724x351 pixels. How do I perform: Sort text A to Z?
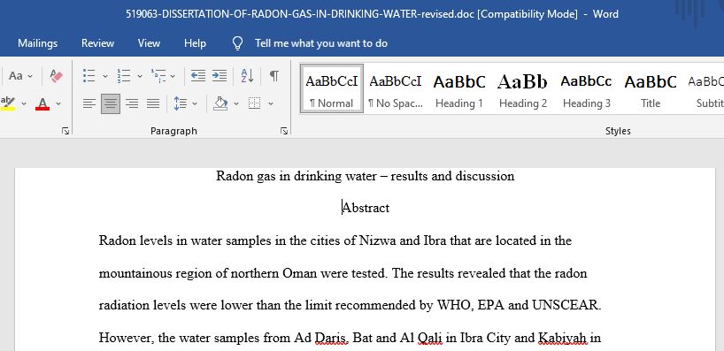click(247, 76)
